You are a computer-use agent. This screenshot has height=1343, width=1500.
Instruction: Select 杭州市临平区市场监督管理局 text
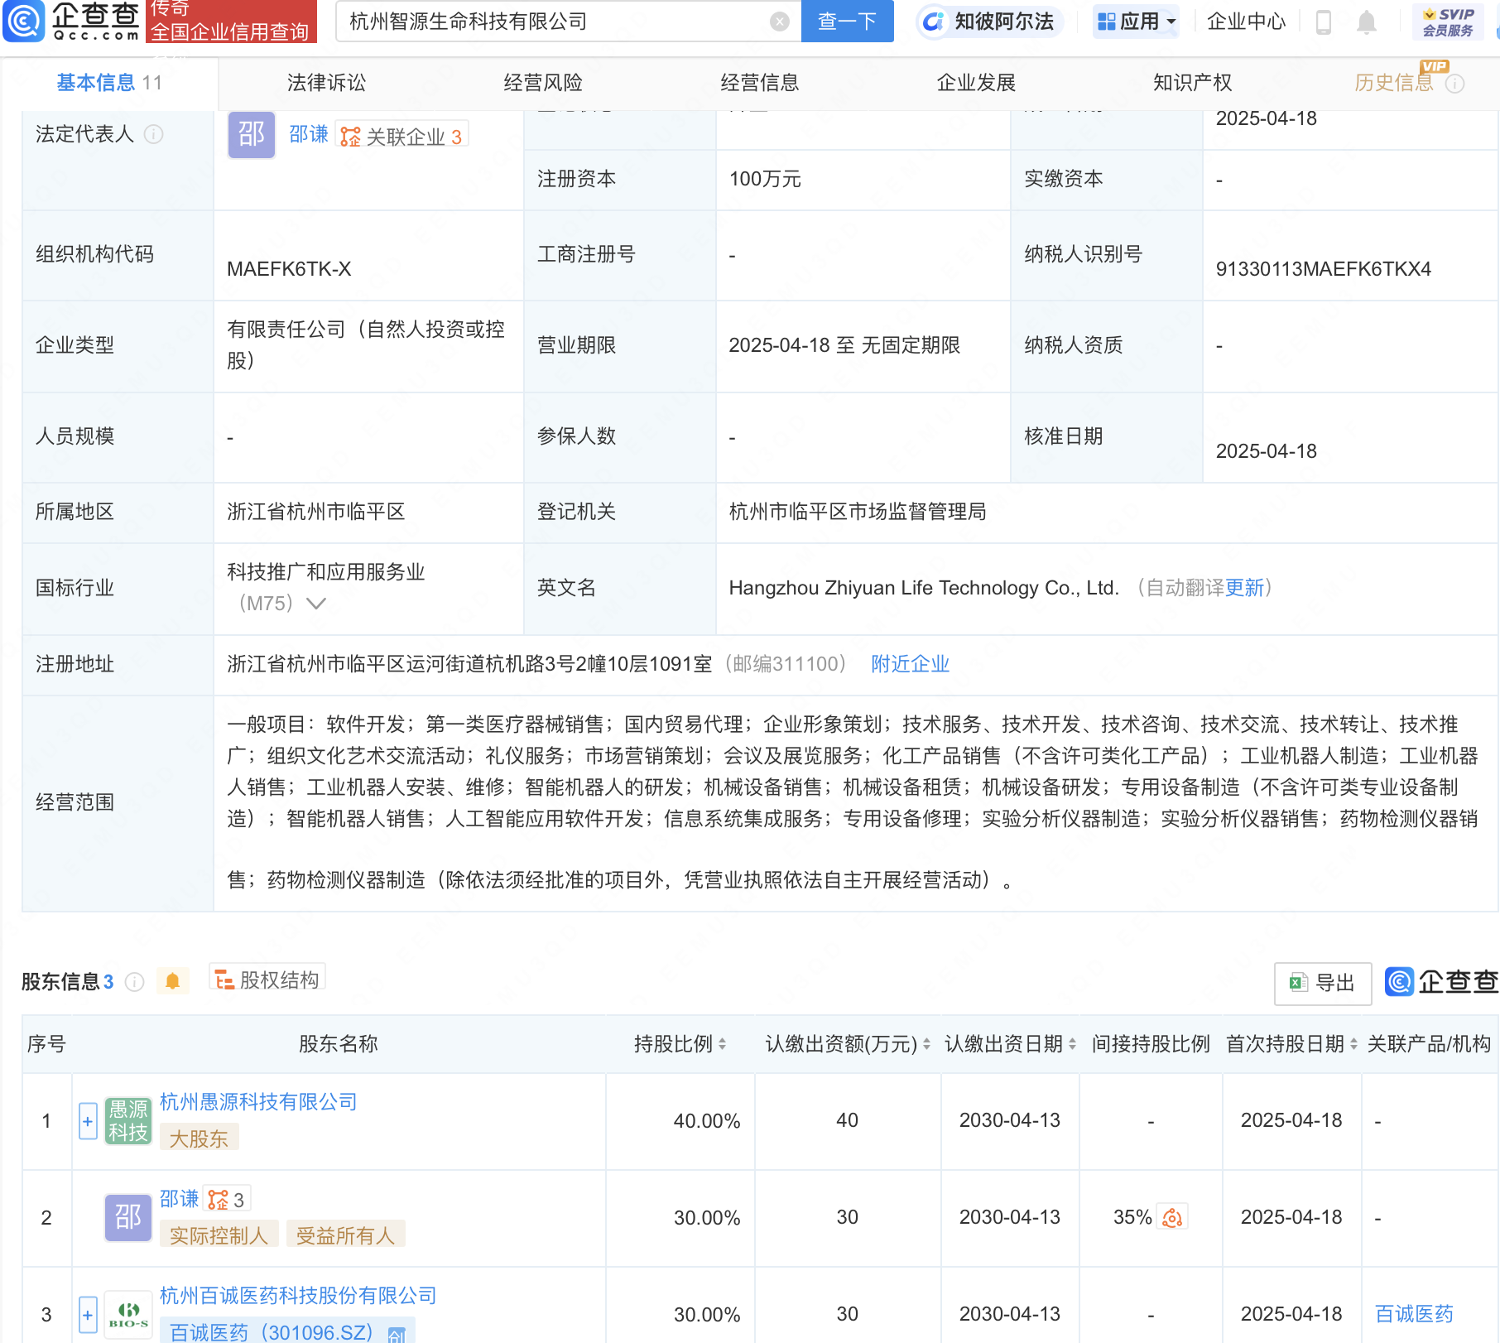(858, 512)
